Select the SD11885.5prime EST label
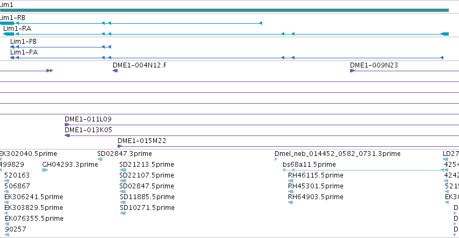Viewport: 459px width, 238px height. pos(147,197)
